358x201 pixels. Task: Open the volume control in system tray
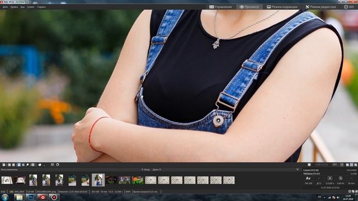point(338,197)
